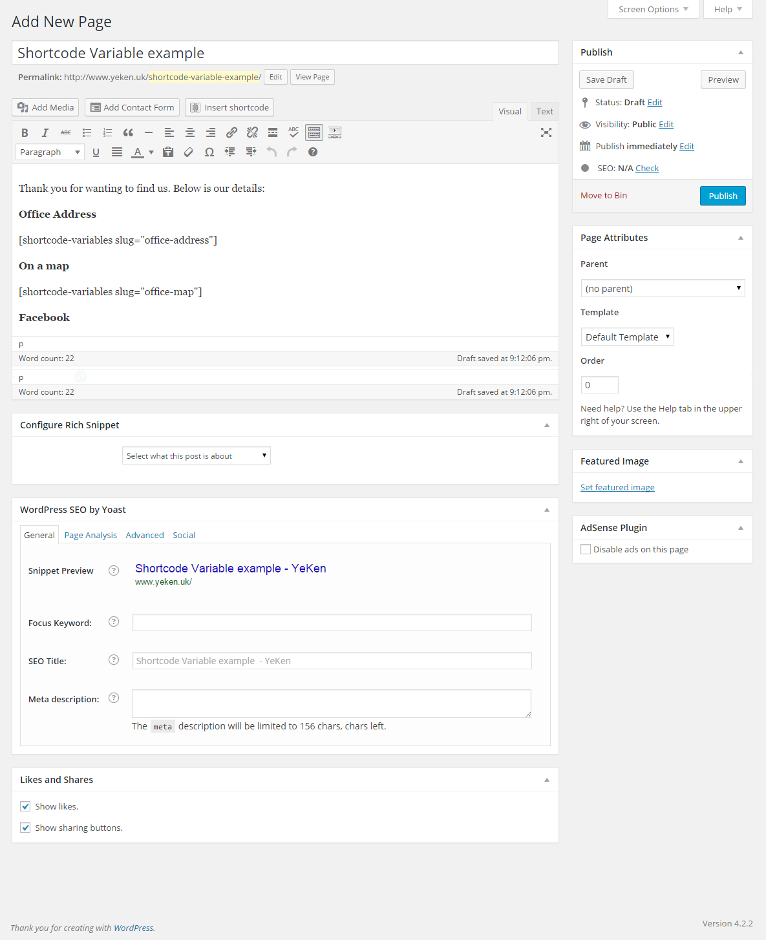766x940 pixels.
Task: Insert or edit link icon
Action: [x=231, y=132]
